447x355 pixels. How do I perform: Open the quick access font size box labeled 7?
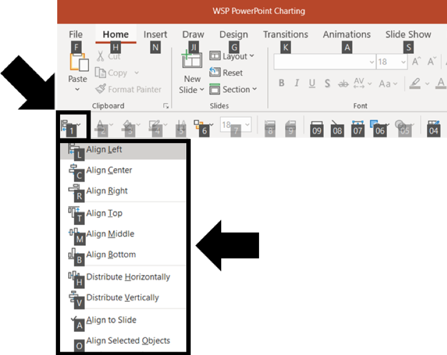[236, 125]
